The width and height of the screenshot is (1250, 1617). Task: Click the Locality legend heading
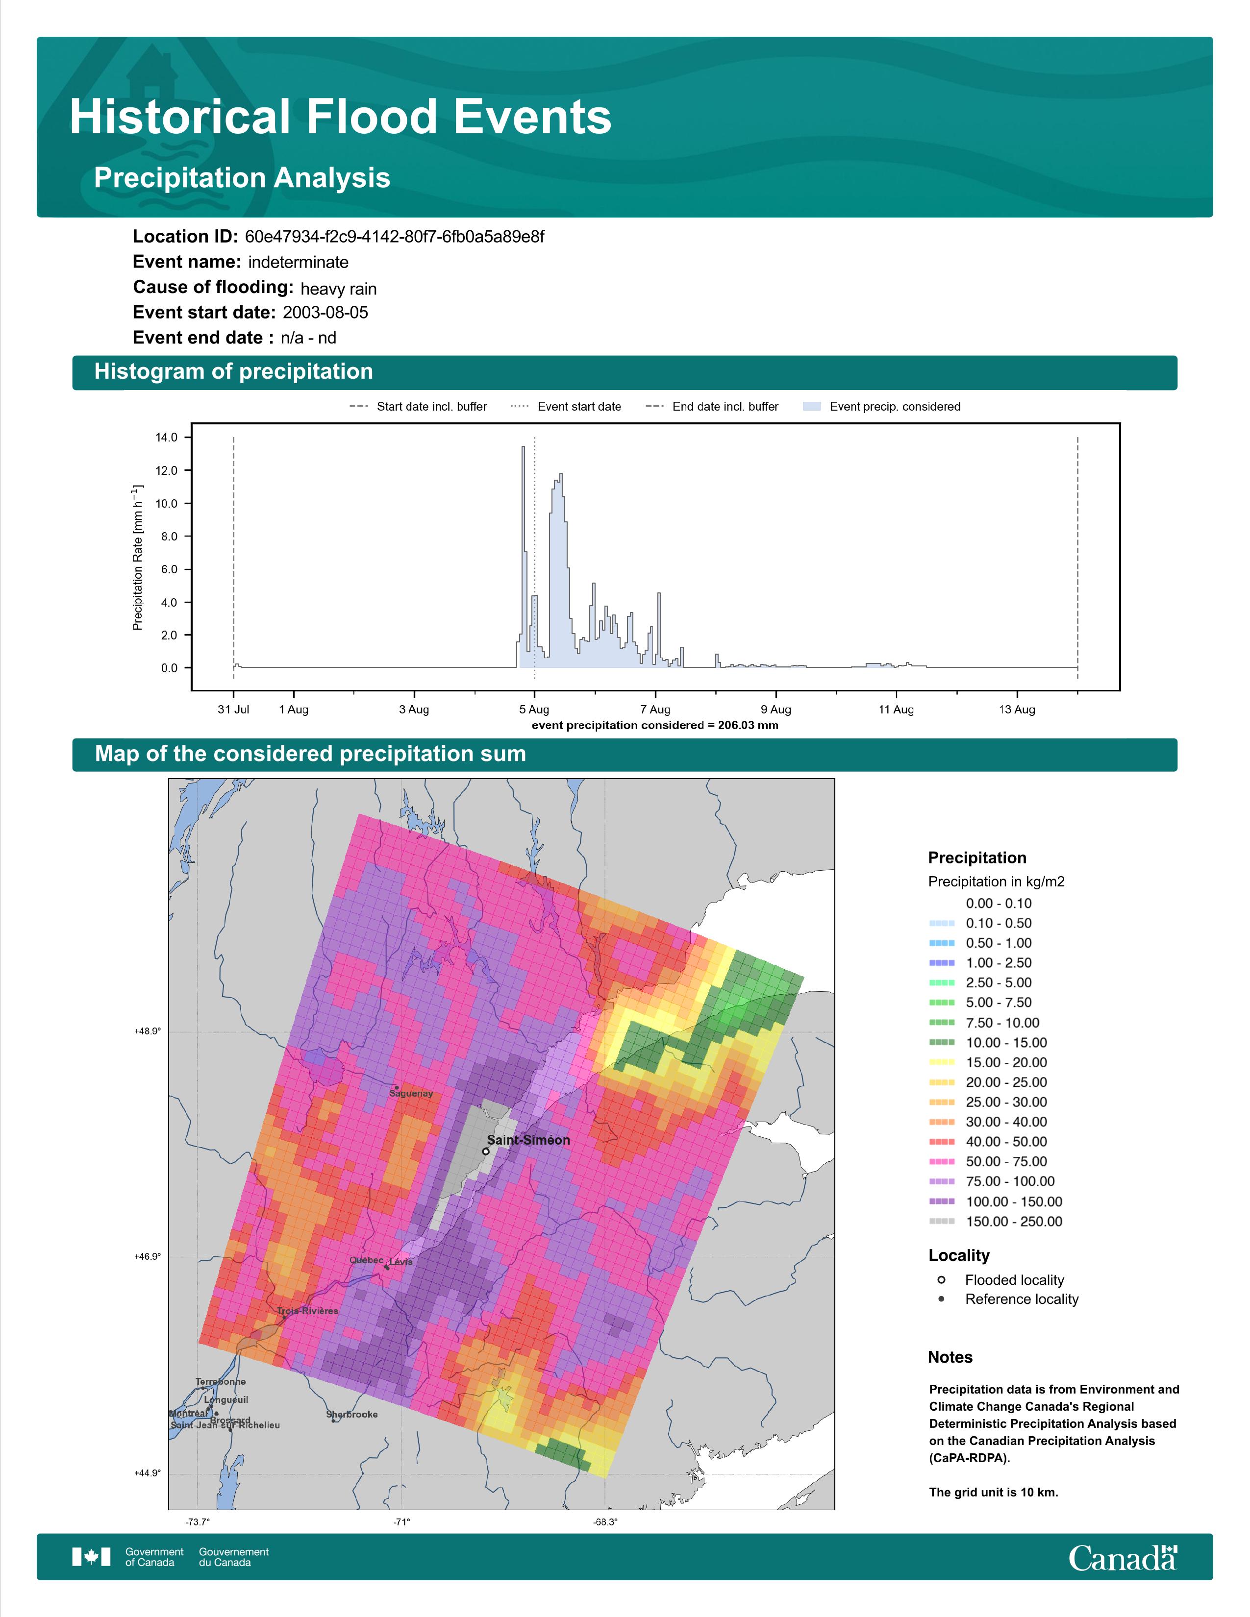click(959, 1256)
